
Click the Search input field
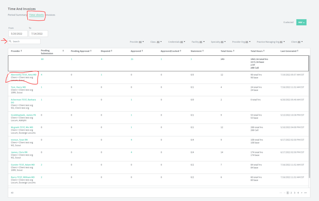pyautogui.click(x=26, y=41)
